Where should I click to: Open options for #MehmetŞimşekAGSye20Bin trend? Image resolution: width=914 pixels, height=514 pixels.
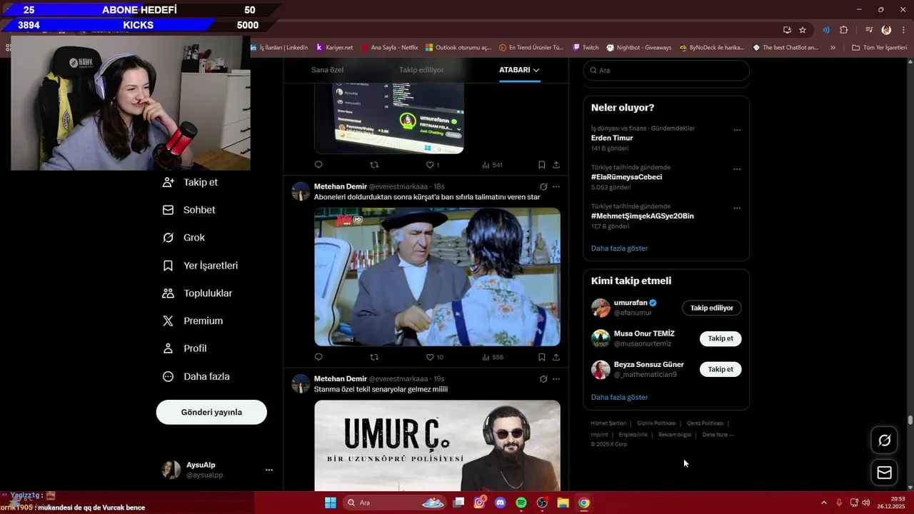[x=737, y=208]
